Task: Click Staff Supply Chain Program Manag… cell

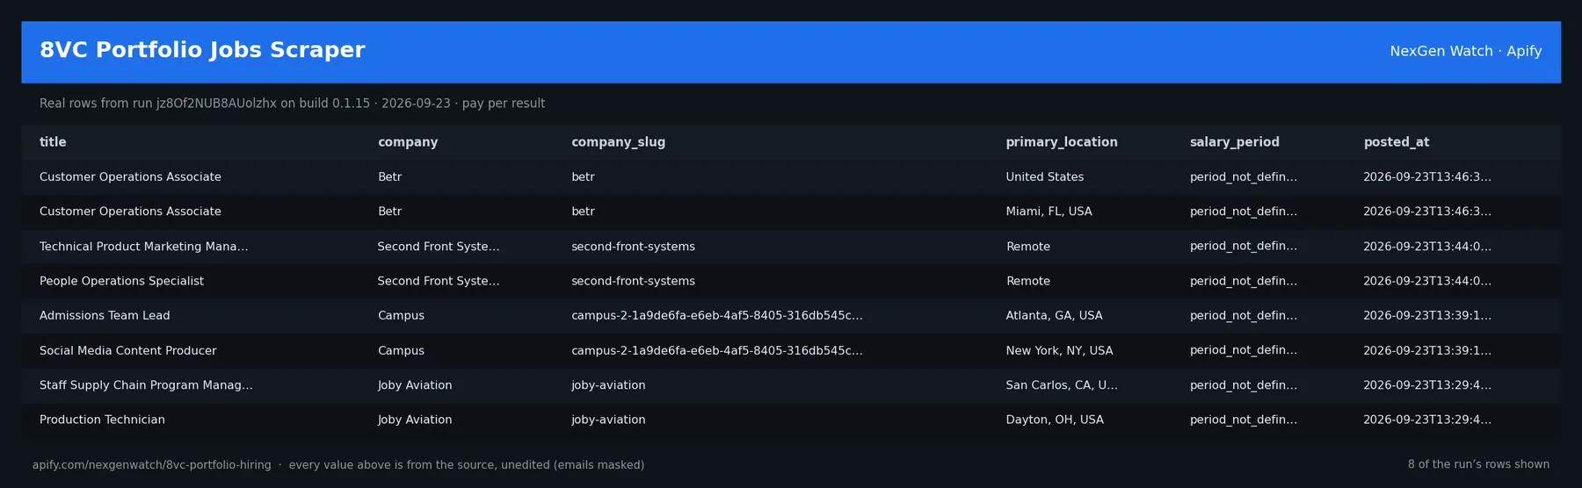Action: click(146, 385)
